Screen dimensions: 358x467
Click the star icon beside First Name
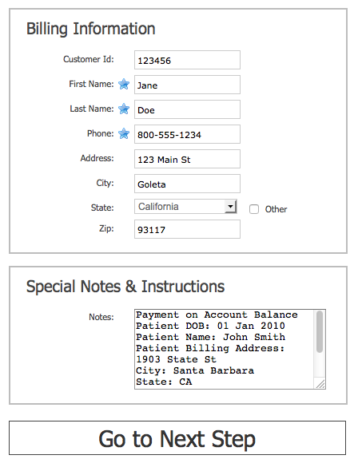tap(124, 85)
